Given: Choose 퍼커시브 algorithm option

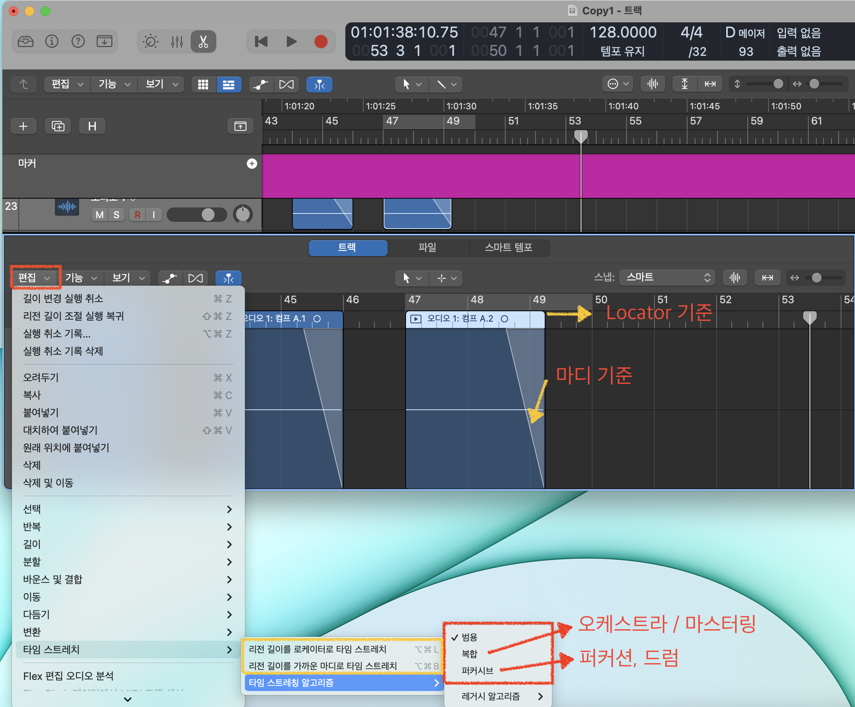Looking at the screenshot, I should coord(477,671).
